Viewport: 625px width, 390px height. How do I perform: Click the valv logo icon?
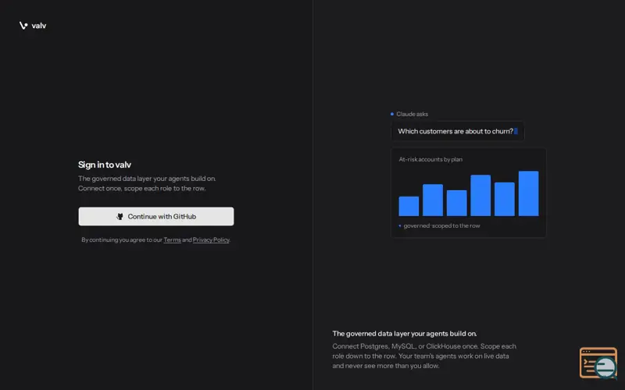pyautogui.click(x=23, y=26)
